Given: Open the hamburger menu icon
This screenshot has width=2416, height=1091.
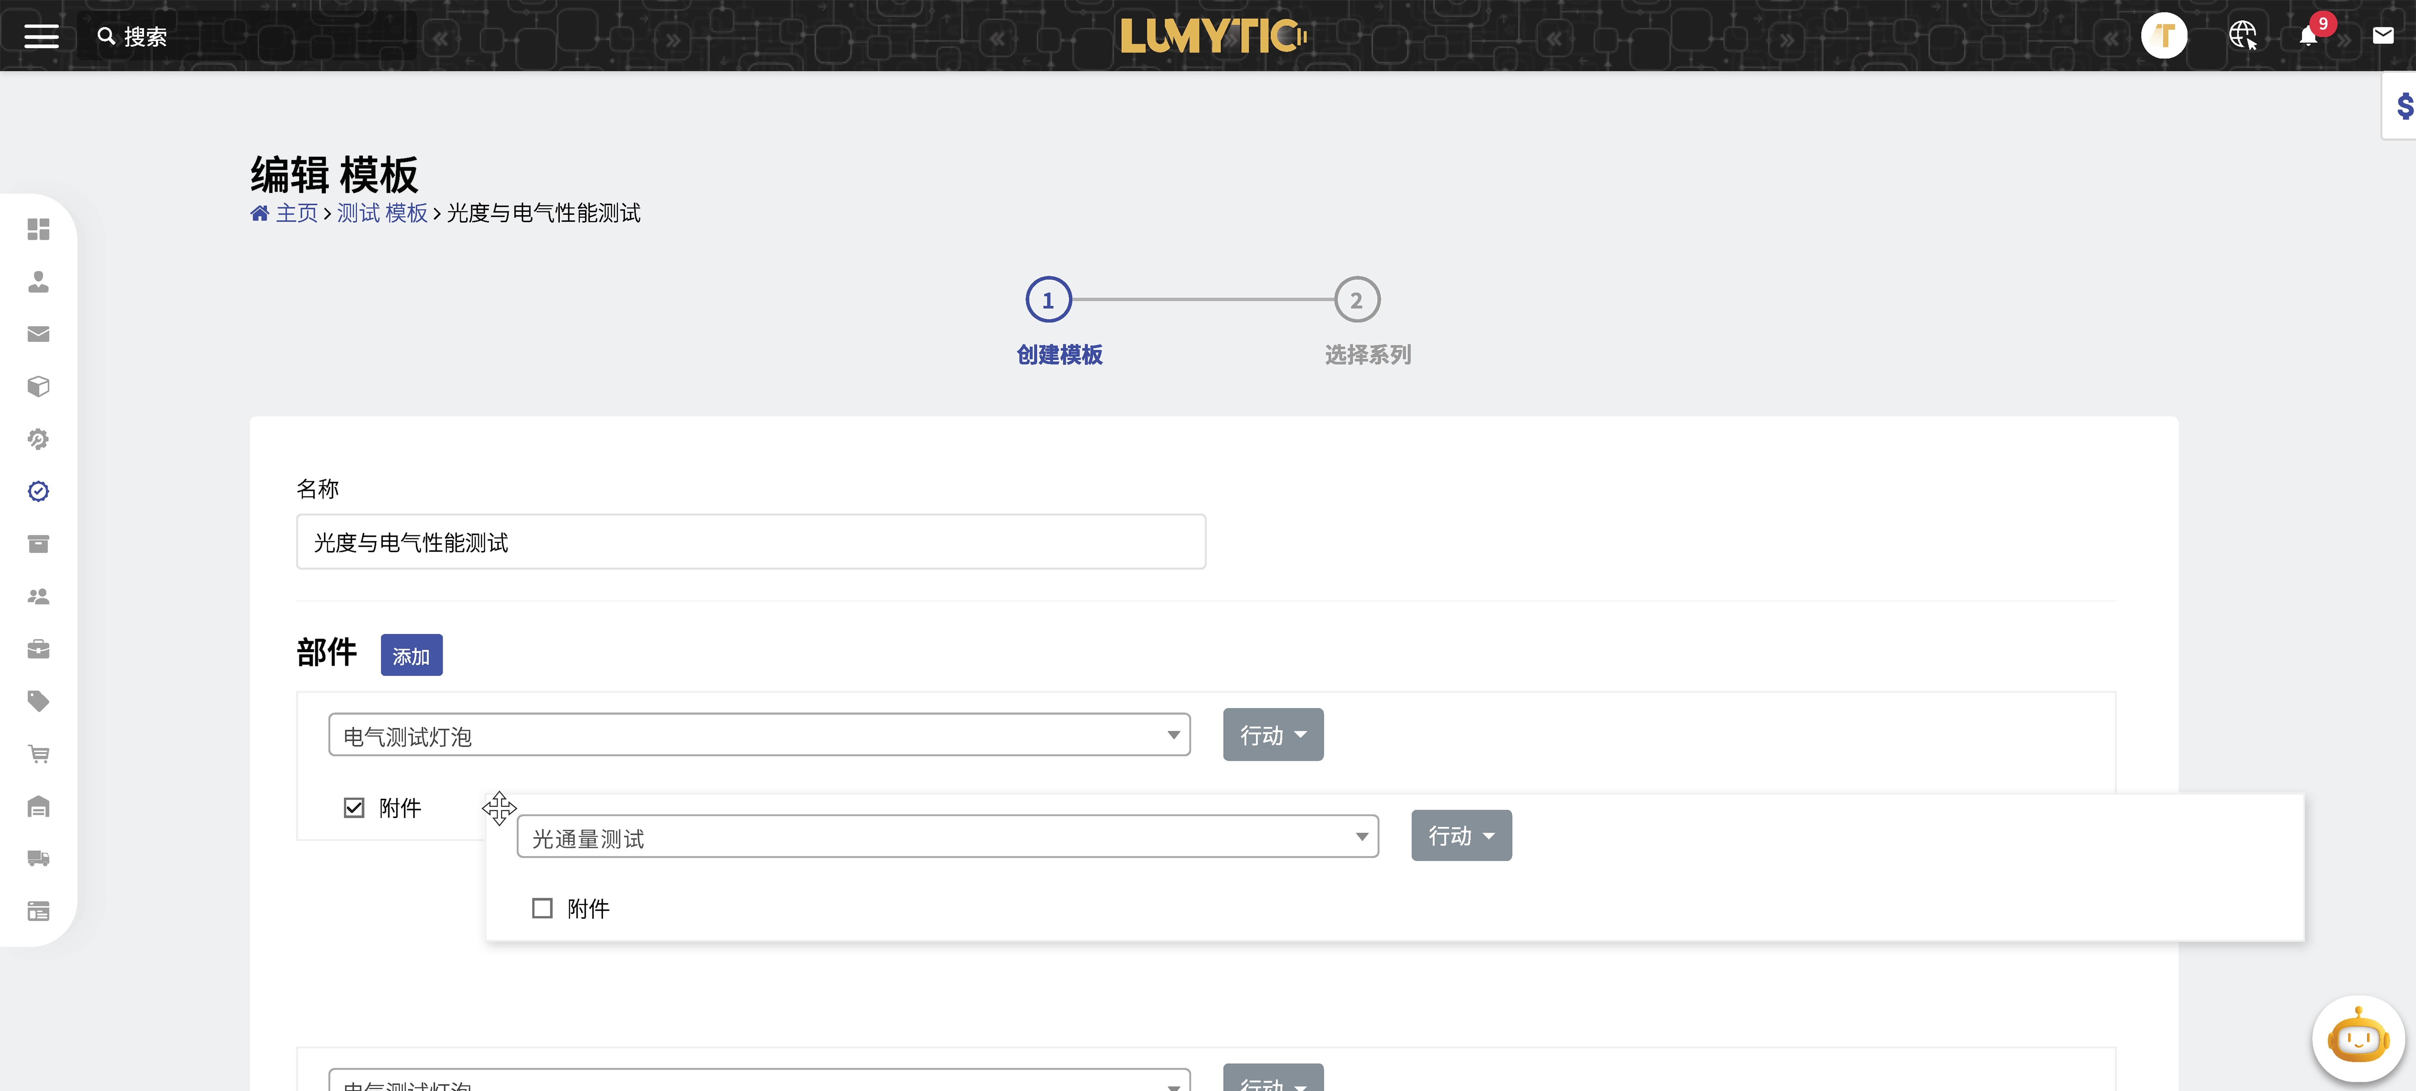Looking at the screenshot, I should pos(41,36).
